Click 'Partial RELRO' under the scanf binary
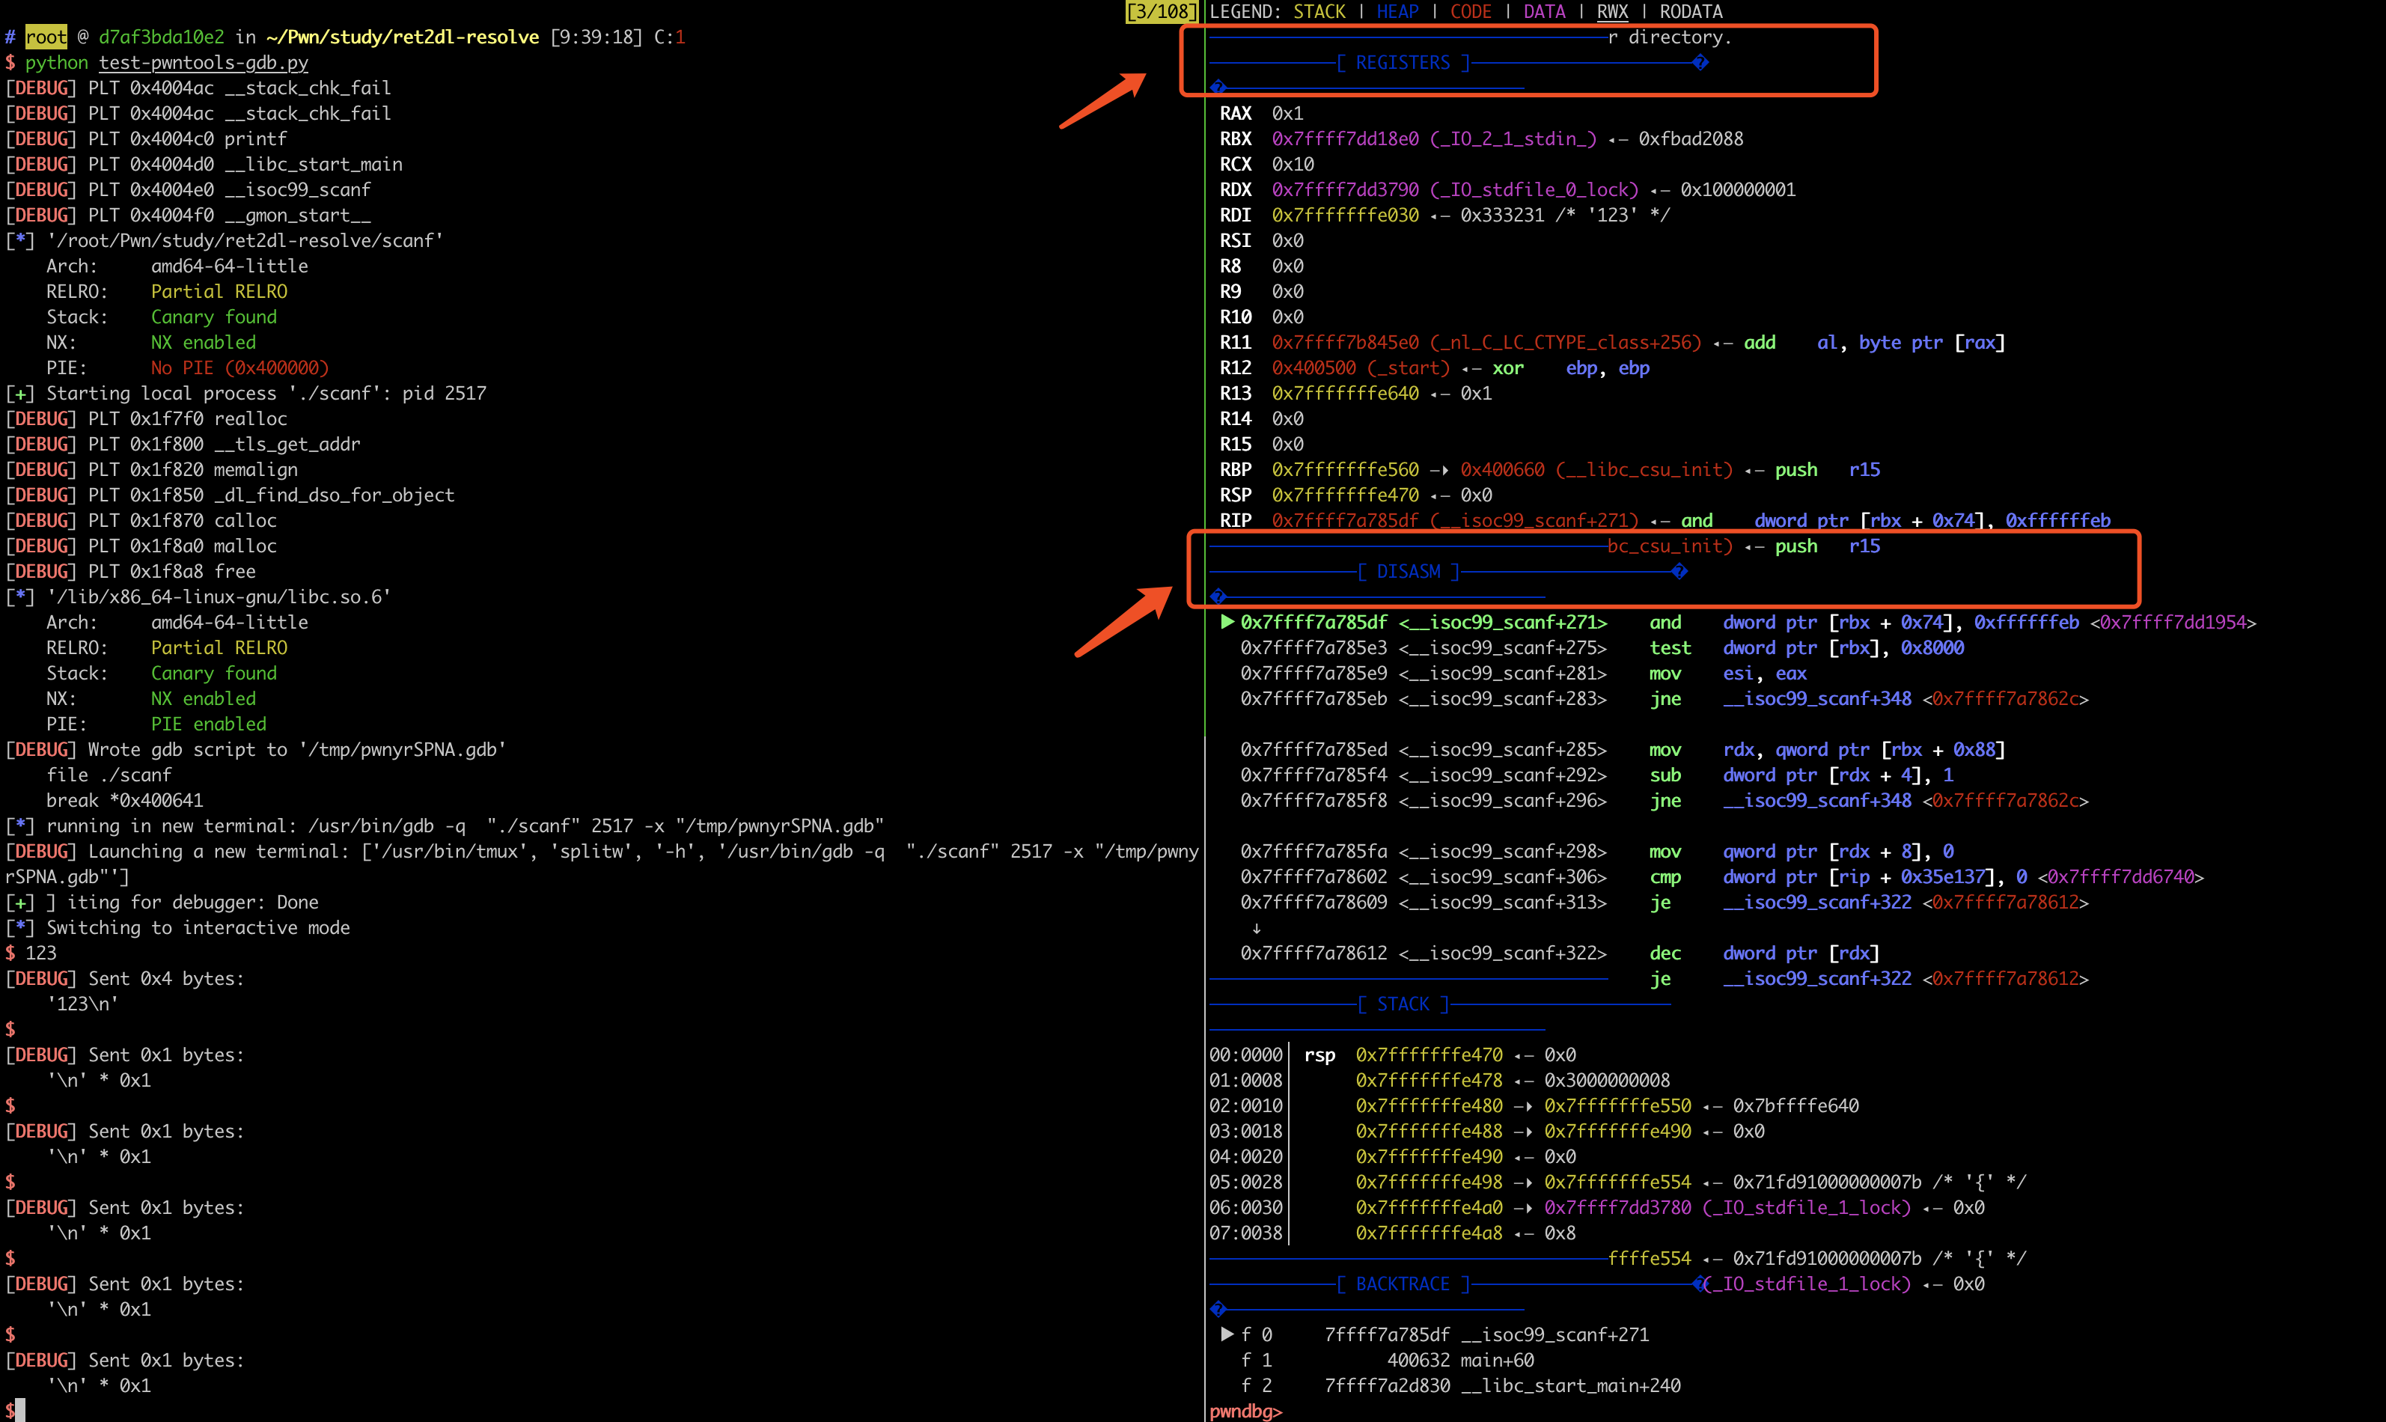Screen dimensions: 2386x1422 click(x=219, y=291)
